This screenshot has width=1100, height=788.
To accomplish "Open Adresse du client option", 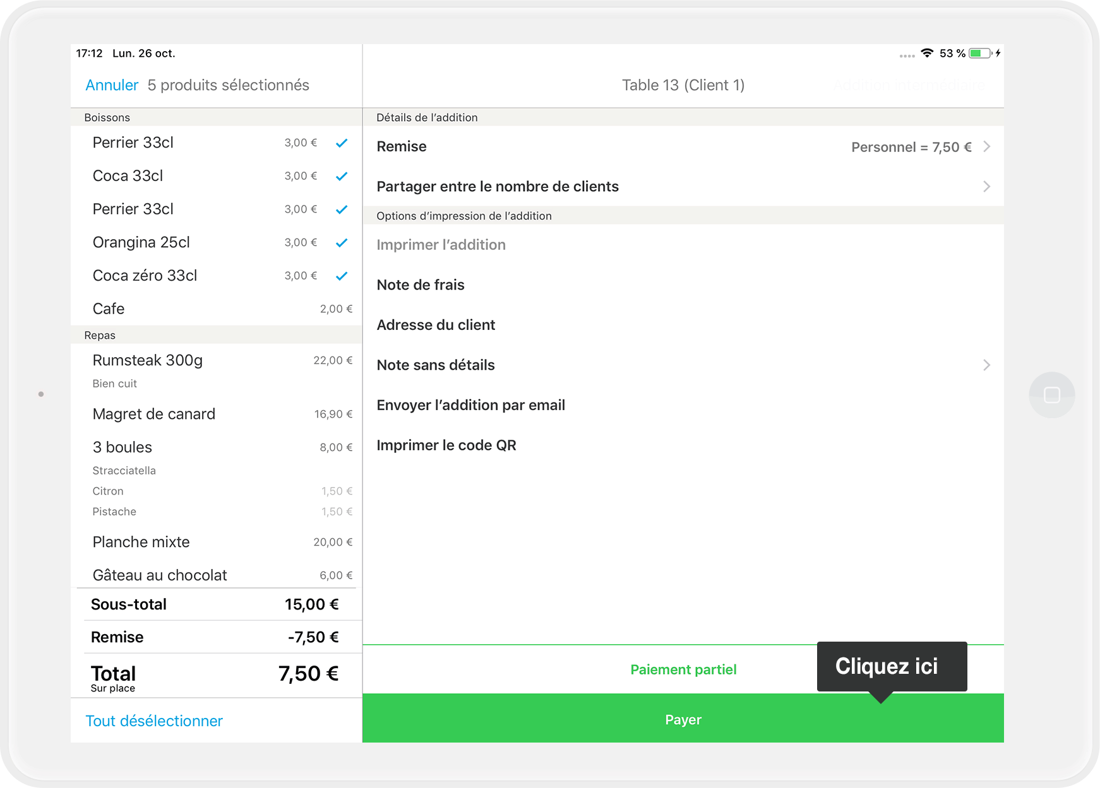I will (x=683, y=325).
